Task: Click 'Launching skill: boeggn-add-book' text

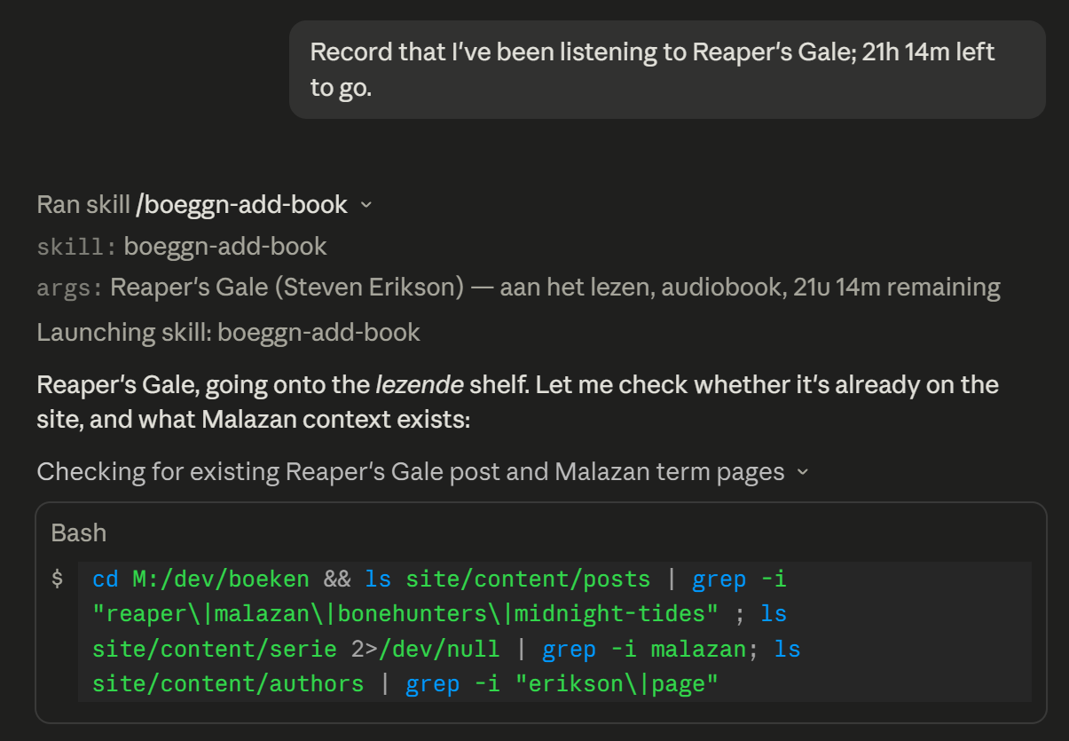Action: (228, 332)
